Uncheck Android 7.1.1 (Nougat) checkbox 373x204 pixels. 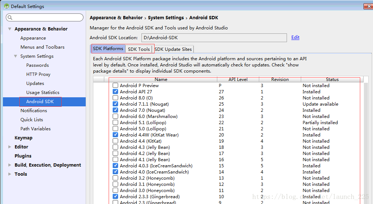[x=115, y=104]
